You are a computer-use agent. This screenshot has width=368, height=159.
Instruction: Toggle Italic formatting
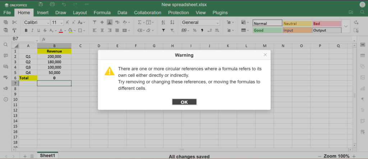32,31
